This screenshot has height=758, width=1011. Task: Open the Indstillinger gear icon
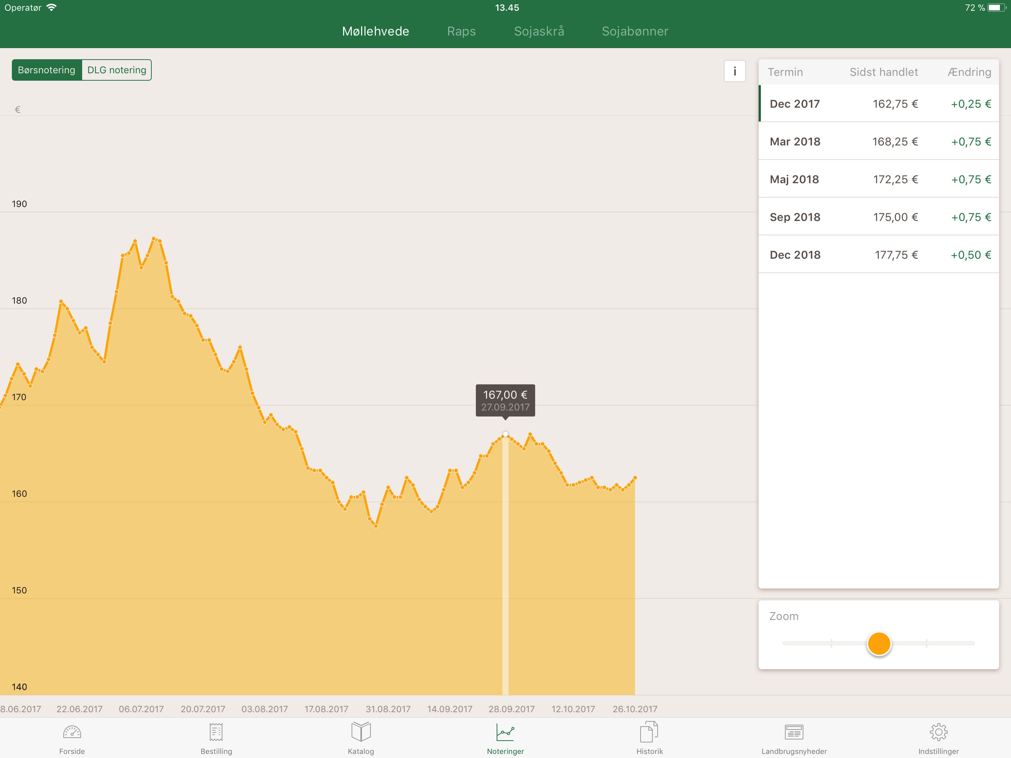point(938,733)
